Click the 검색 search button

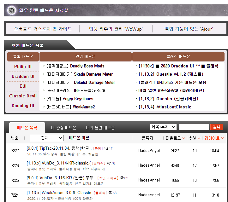(x=217, y=127)
